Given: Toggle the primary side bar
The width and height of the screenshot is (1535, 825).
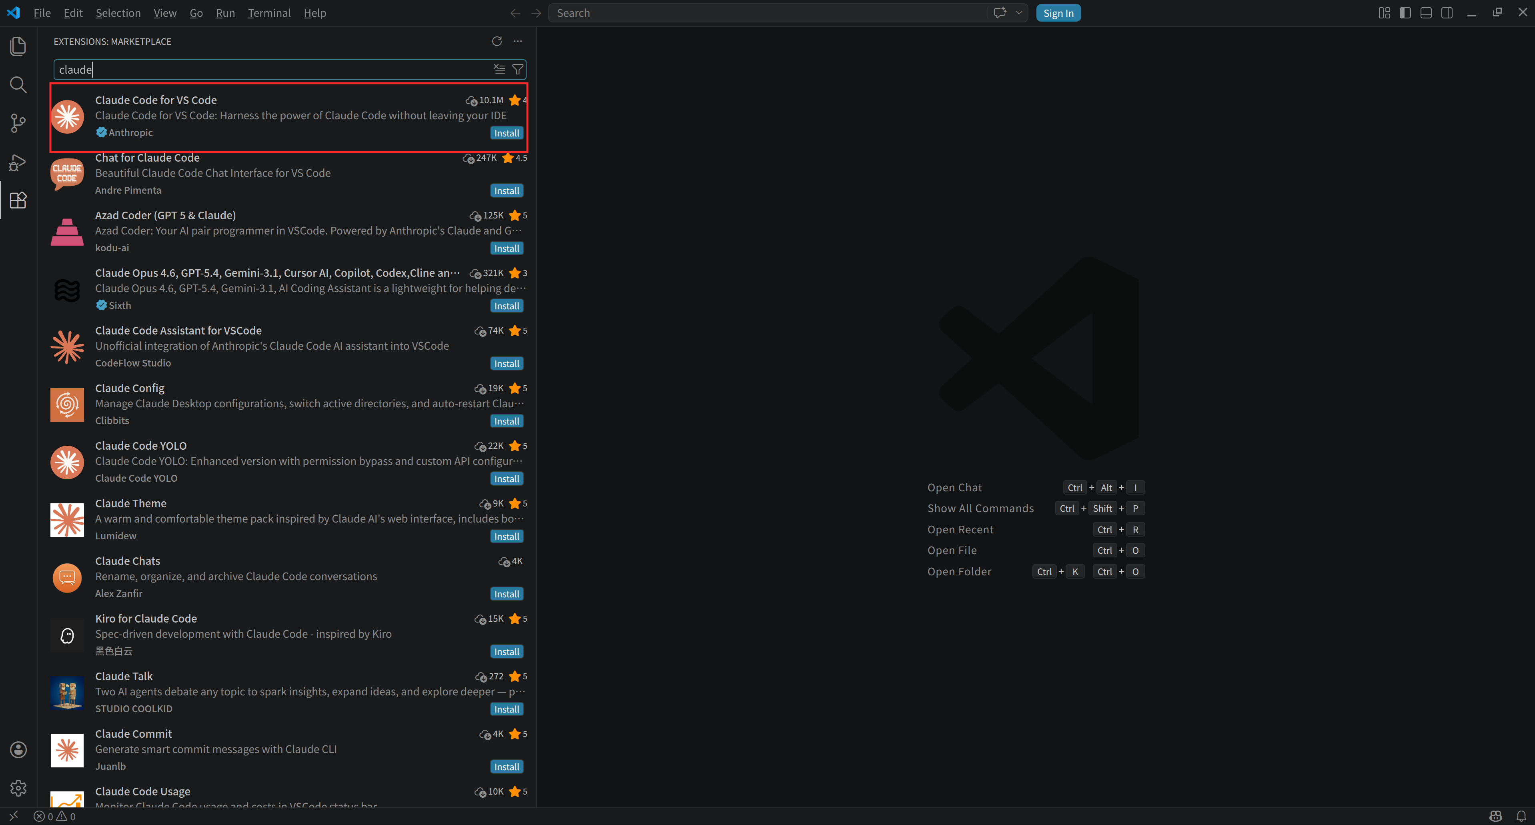Looking at the screenshot, I should (1405, 13).
